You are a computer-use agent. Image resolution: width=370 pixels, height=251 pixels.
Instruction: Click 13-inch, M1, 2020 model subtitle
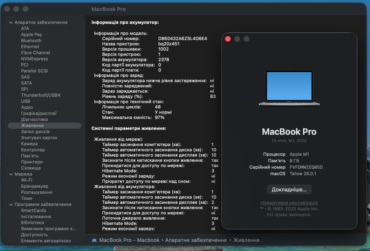[289, 141]
